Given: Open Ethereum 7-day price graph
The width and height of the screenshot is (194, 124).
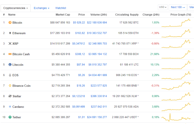Looking at the screenshot, I should [176, 33].
